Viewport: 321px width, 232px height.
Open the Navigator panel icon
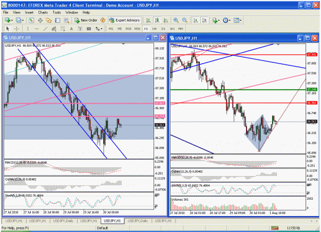[x=49, y=20]
